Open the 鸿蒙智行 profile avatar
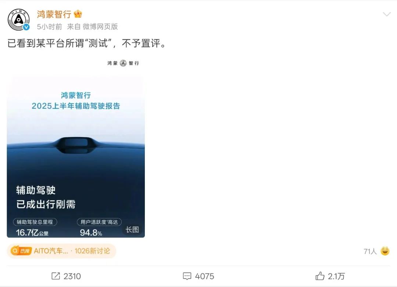397x287 pixels. 18,20
